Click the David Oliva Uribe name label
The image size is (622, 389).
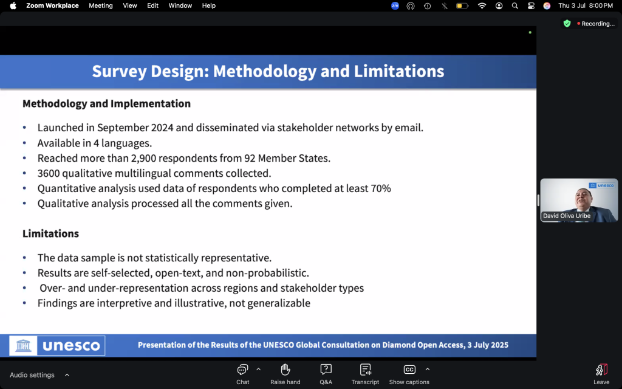click(x=567, y=216)
